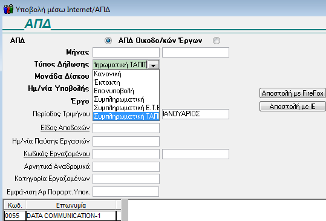326x221 pixels.
Task: Choose Συμπληρωματική from the dropdown list
Action: click(126, 99)
